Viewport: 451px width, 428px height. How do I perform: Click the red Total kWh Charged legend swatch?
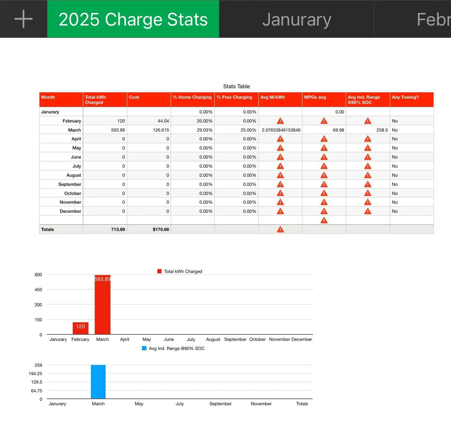[x=159, y=271]
